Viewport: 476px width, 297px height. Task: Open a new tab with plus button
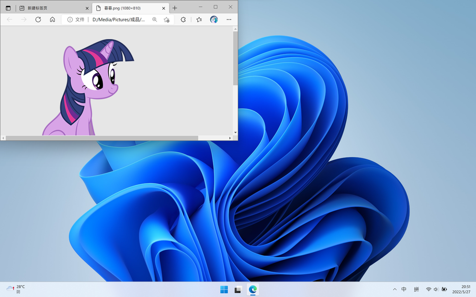pyautogui.click(x=175, y=8)
